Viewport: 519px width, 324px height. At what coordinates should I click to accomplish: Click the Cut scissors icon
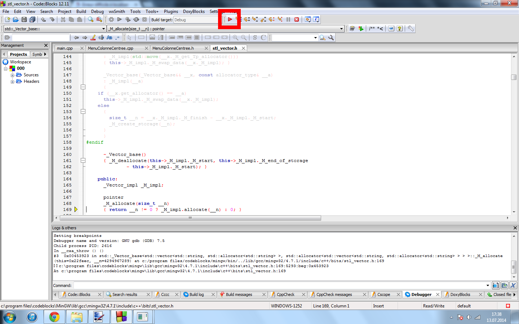pyautogui.click(x=63, y=19)
